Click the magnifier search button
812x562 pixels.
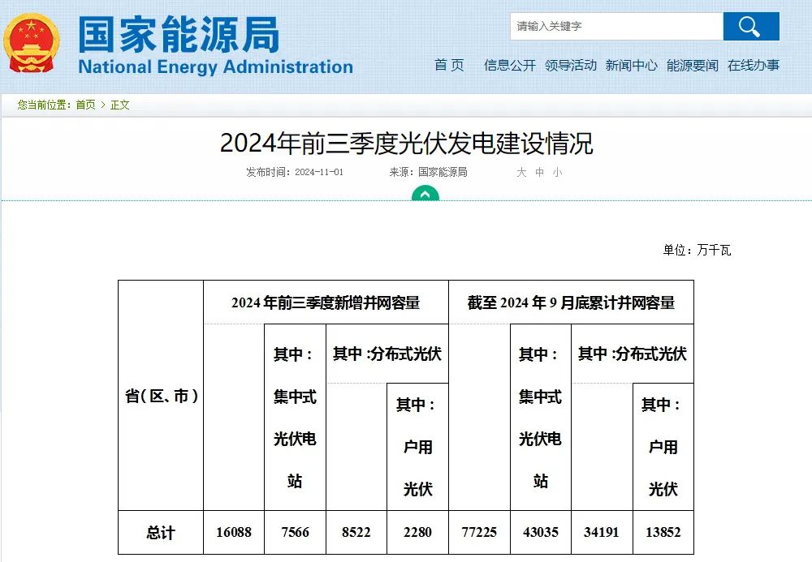(750, 27)
